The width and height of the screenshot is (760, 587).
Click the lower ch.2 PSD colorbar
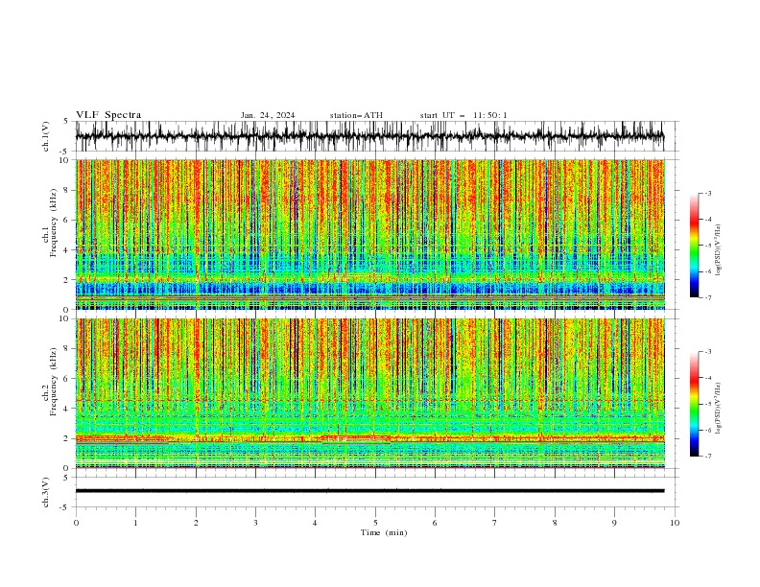[695, 404]
